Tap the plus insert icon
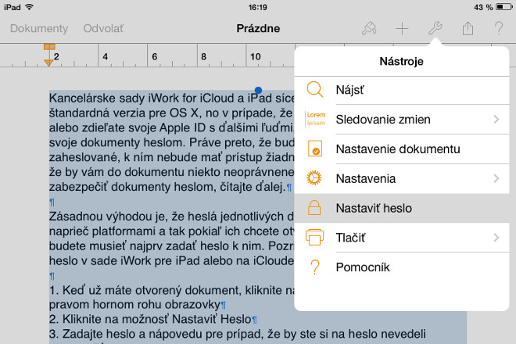Image resolution: width=516 pixels, height=344 pixels. click(x=402, y=29)
